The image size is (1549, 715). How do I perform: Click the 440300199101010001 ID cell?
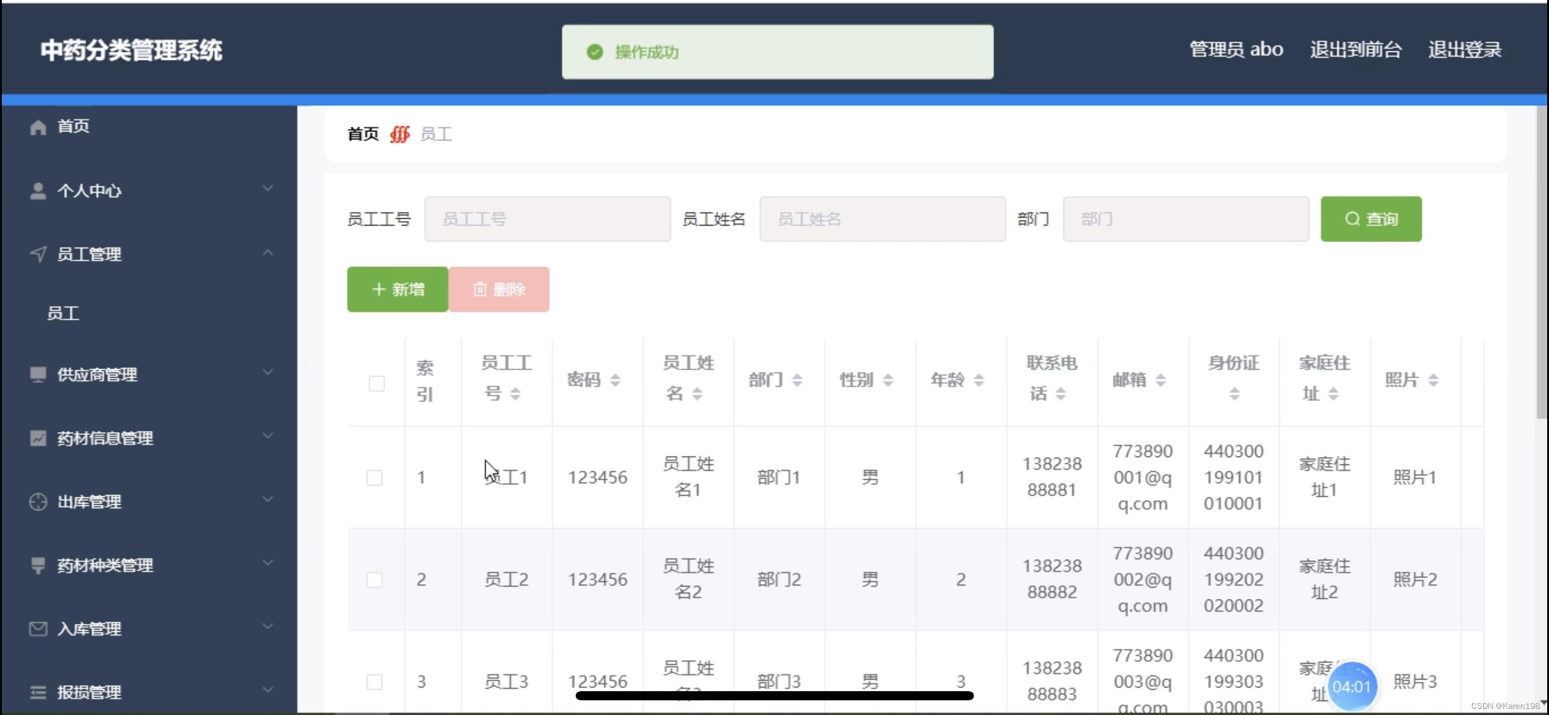[1233, 477]
